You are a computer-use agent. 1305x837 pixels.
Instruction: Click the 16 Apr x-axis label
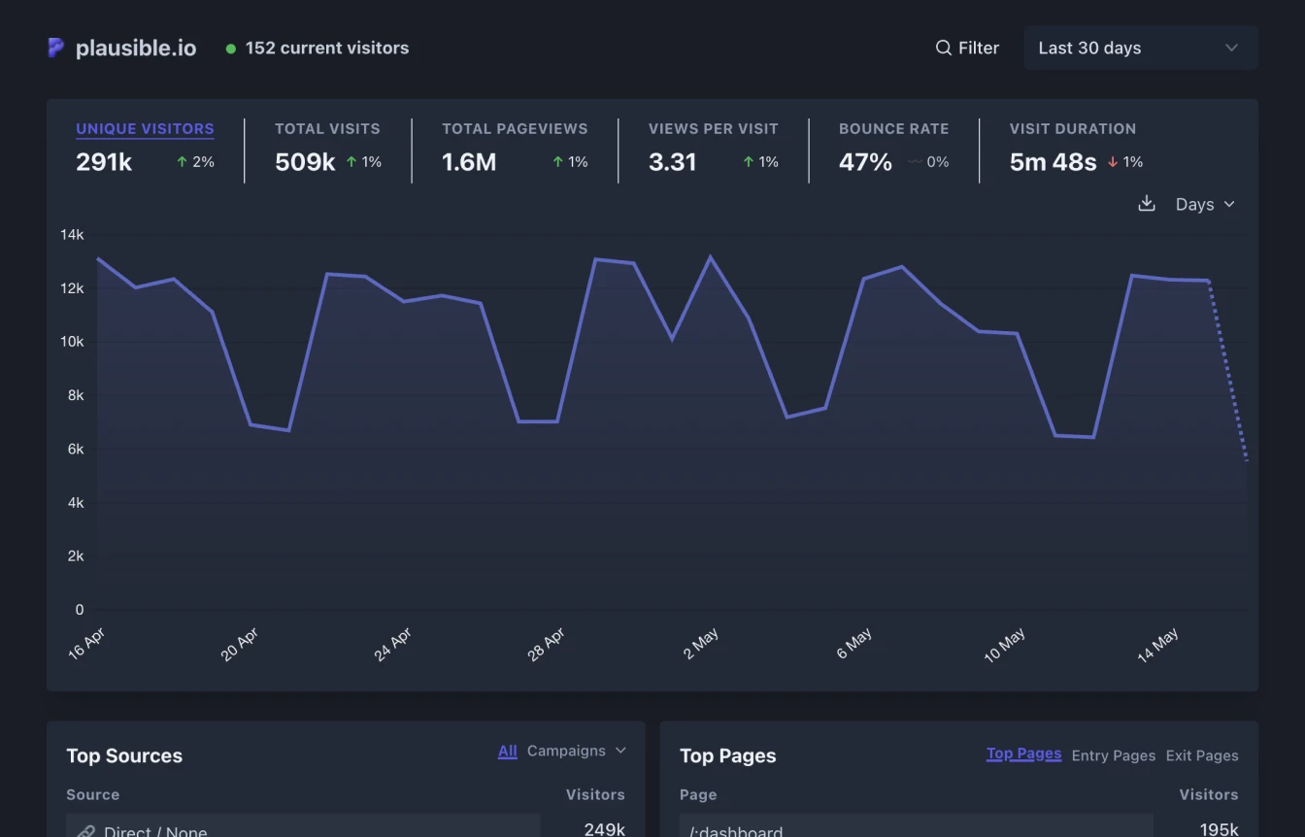point(86,645)
